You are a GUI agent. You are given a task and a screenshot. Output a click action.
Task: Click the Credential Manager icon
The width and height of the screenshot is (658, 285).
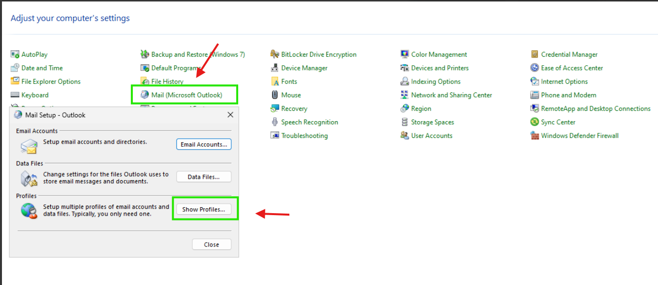pyautogui.click(x=534, y=55)
